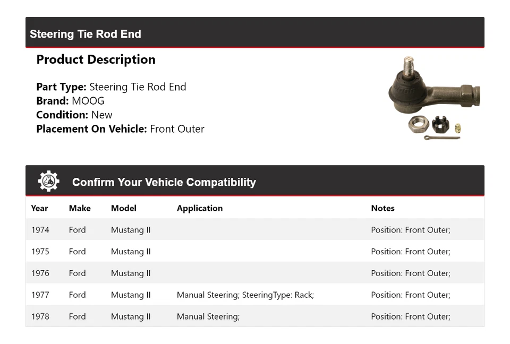Screen dimensions: 510x344
Task: Select the 1976 Mustang II model cell
Action: tap(131, 273)
